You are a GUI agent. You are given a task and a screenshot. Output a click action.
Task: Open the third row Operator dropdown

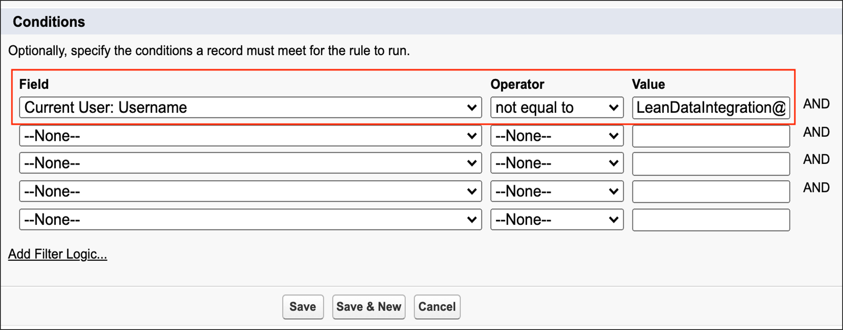(556, 163)
